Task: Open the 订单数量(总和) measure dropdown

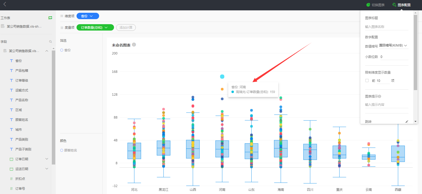Action: [x=95, y=28]
